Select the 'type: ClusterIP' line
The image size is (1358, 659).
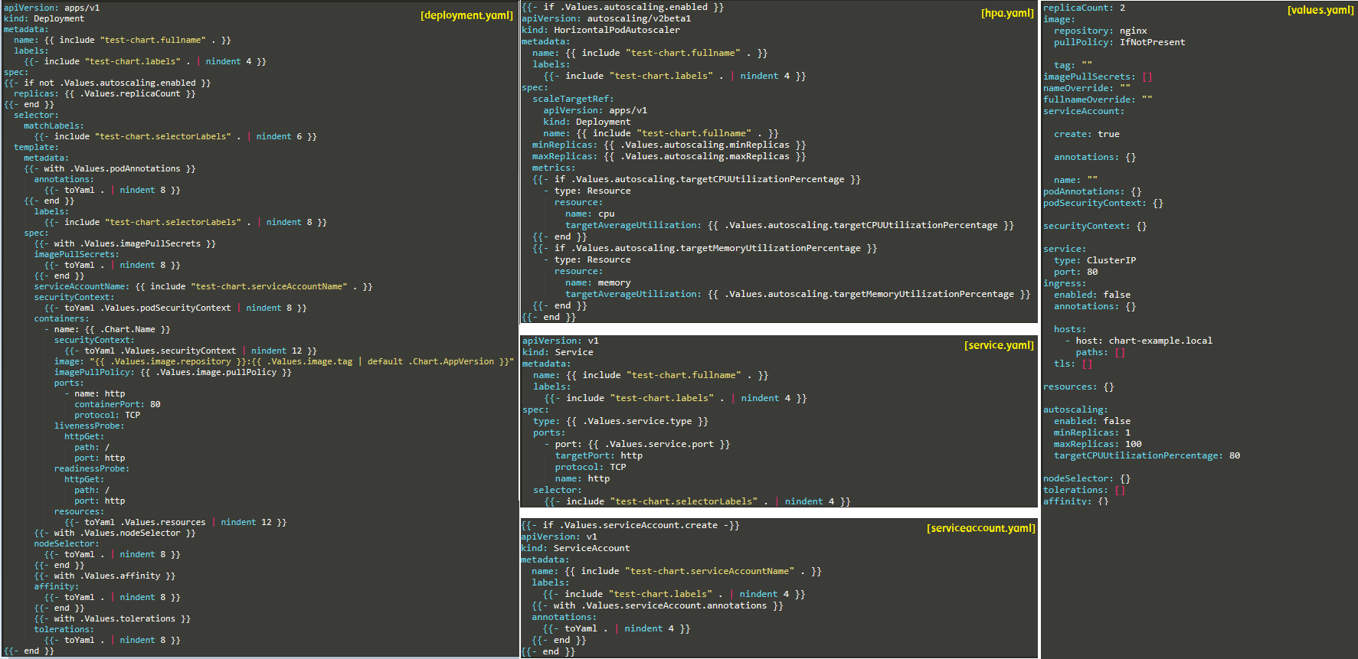(x=1095, y=260)
